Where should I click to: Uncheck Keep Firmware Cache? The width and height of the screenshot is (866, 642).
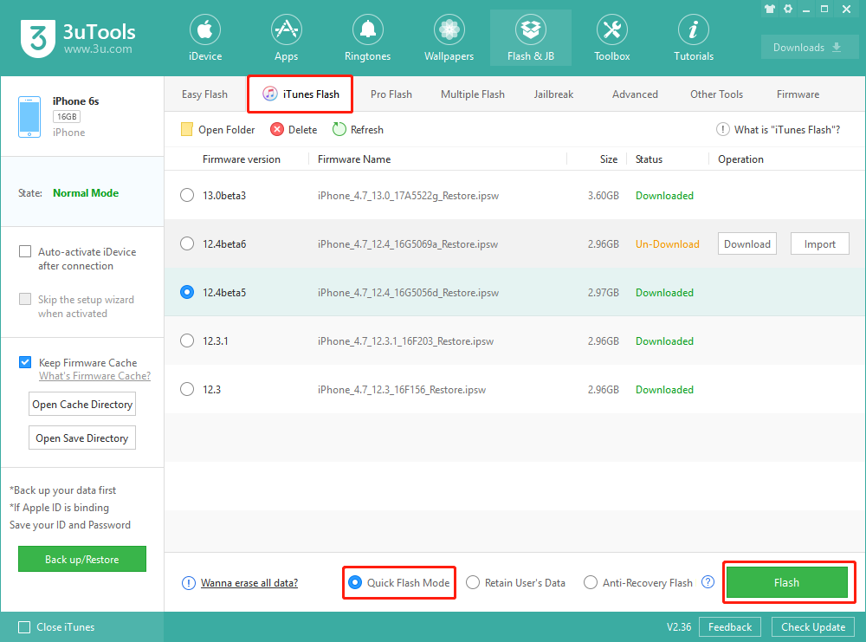pyautogui.click(x=25, y=362)
